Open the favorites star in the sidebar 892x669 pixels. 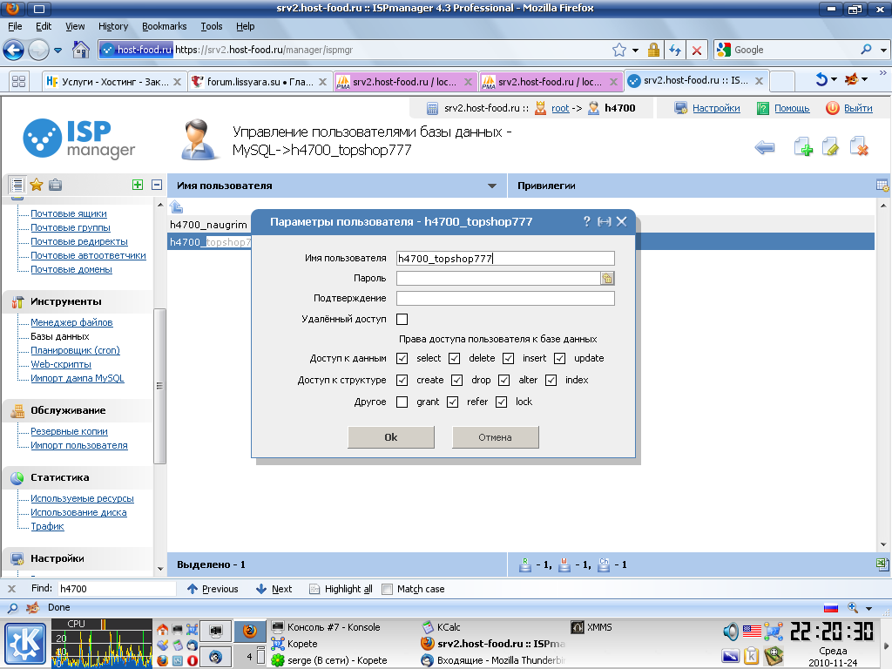point(37,185)
